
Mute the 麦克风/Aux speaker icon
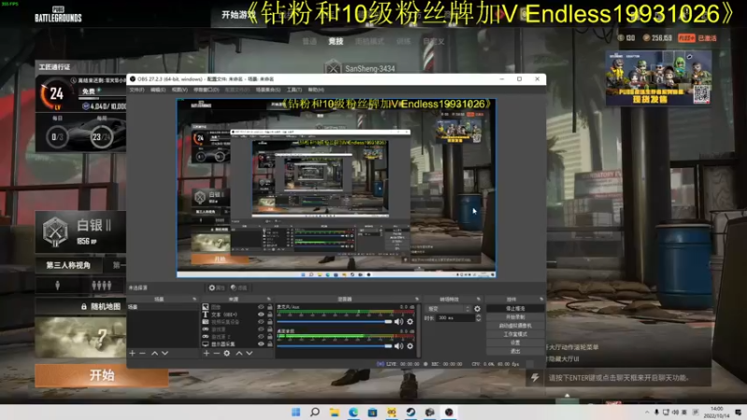coord(399,322)
